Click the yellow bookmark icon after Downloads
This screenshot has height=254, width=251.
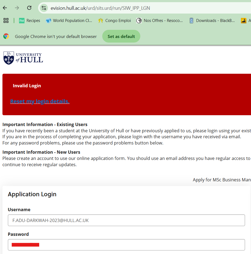point(244,21)
